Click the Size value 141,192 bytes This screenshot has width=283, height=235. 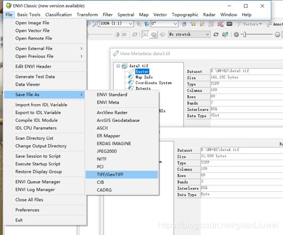point(224,78)
